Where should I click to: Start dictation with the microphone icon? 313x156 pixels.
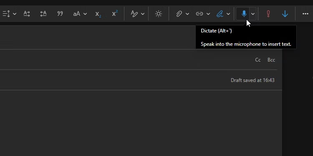244,14
